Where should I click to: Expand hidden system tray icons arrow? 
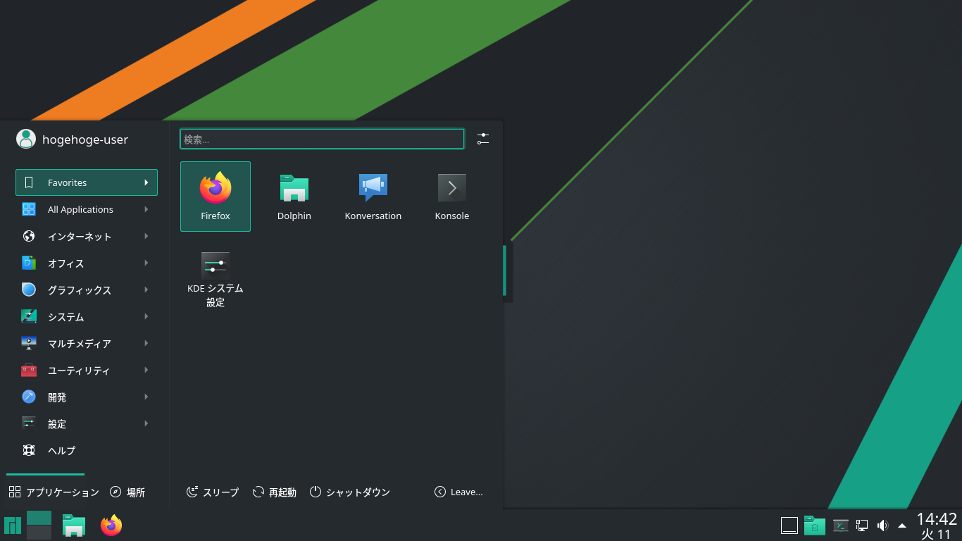coord(902,526)
